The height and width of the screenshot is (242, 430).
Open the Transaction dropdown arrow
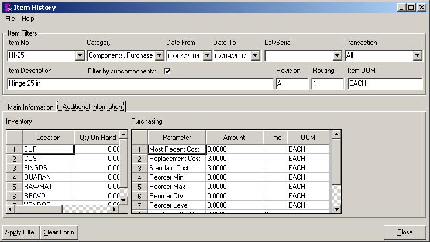pyautogui.click(x=417, y=56)
